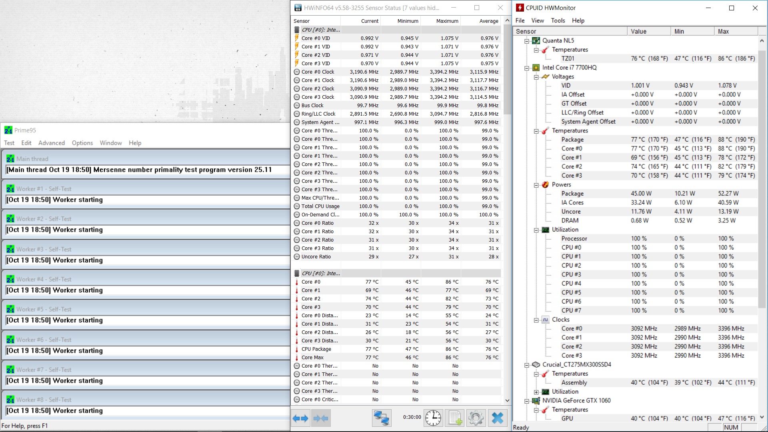
Task: Click the HWiNFO vertical scrollbar thumb
Action: click(x=507, y=70)
